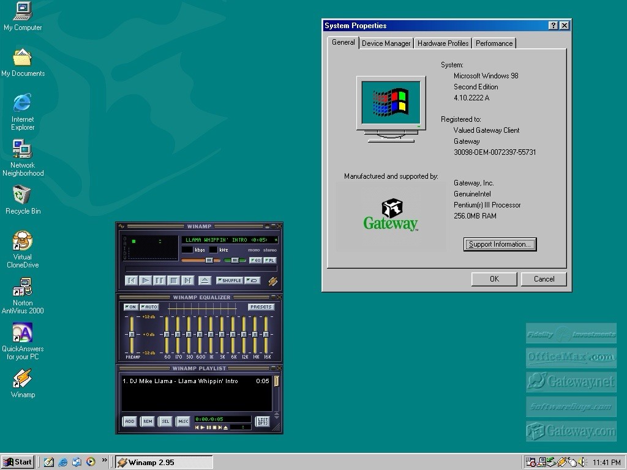This screenshot has height=470, width=627.
Task: Click the 16K equalizer band slider
Action: [266, 335]
